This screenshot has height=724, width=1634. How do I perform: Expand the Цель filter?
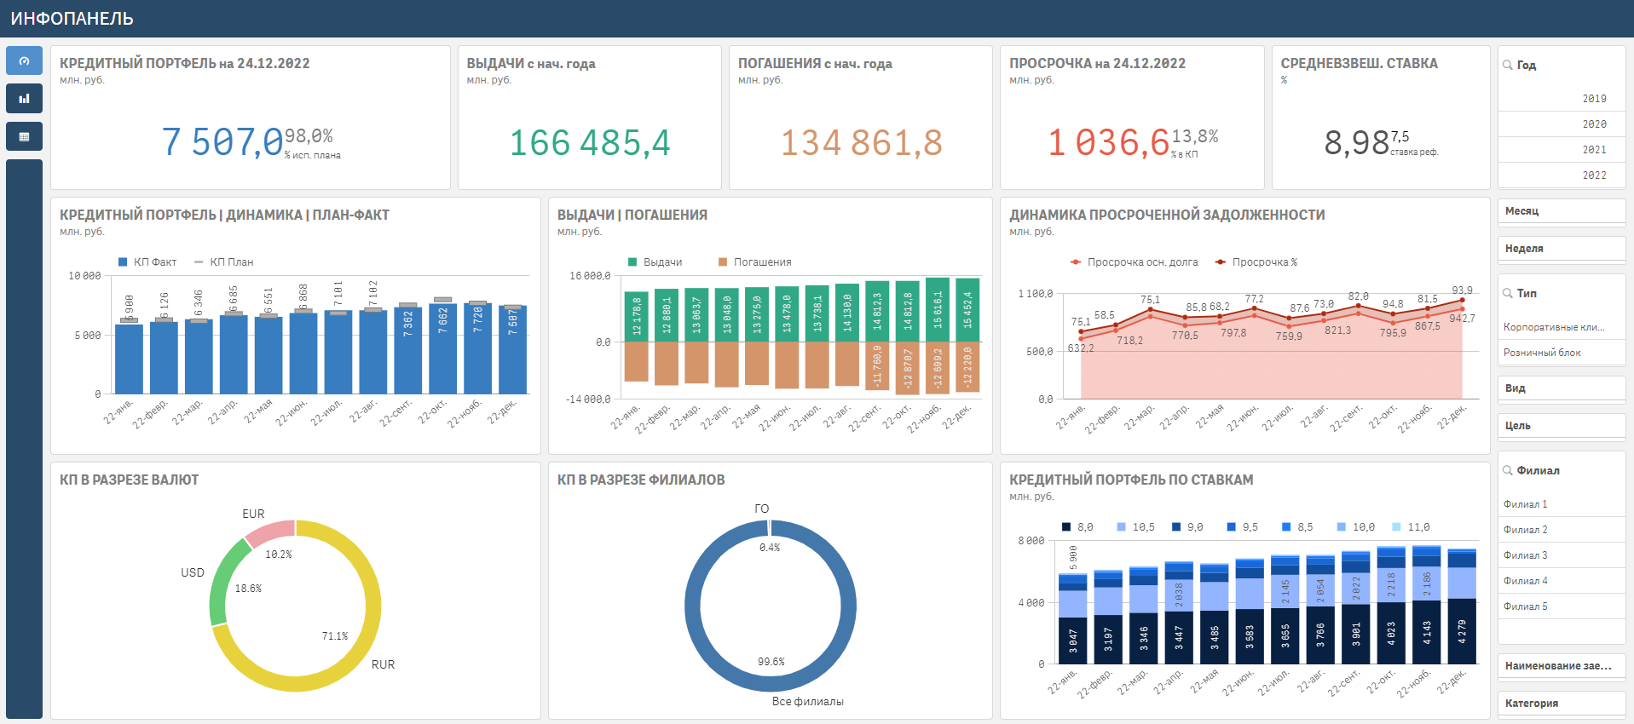pyautogui.click(x=1562, y=426)
